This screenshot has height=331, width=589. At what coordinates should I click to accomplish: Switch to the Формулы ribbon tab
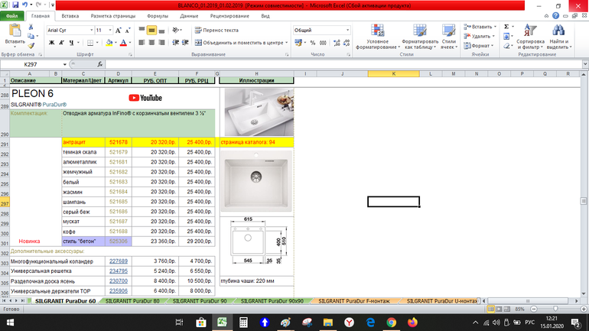click(157, 15)
